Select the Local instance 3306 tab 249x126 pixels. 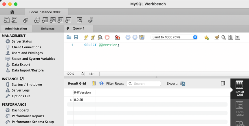(45, 12)
